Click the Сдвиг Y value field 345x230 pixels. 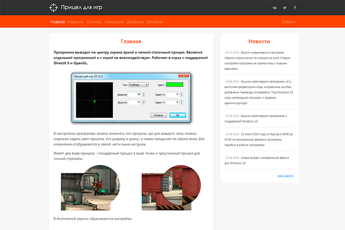[x=172, y=102]
